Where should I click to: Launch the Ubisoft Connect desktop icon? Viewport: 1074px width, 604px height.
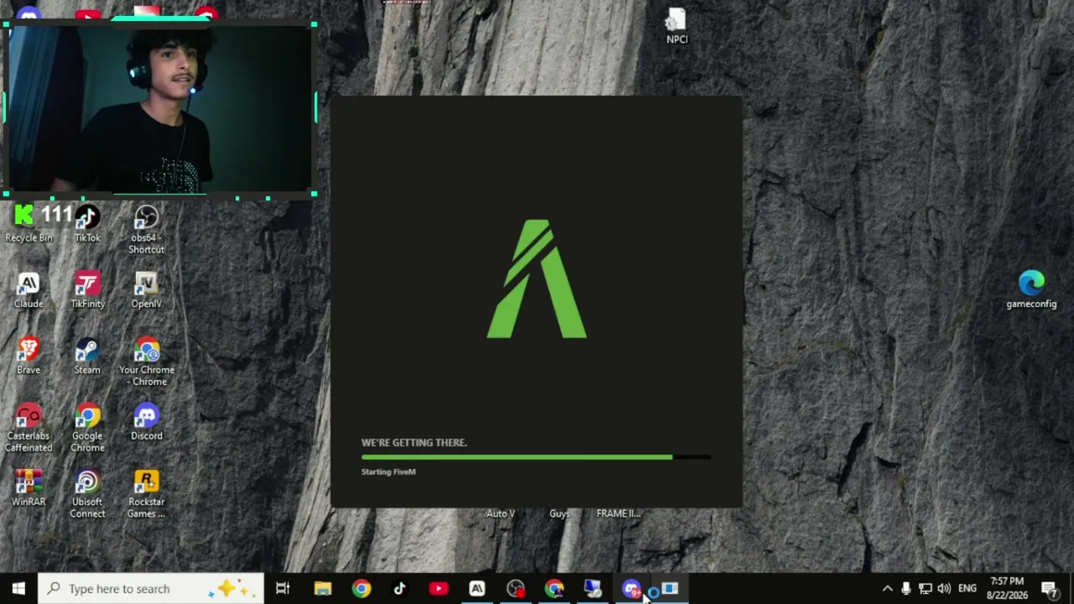coord(87,494)
